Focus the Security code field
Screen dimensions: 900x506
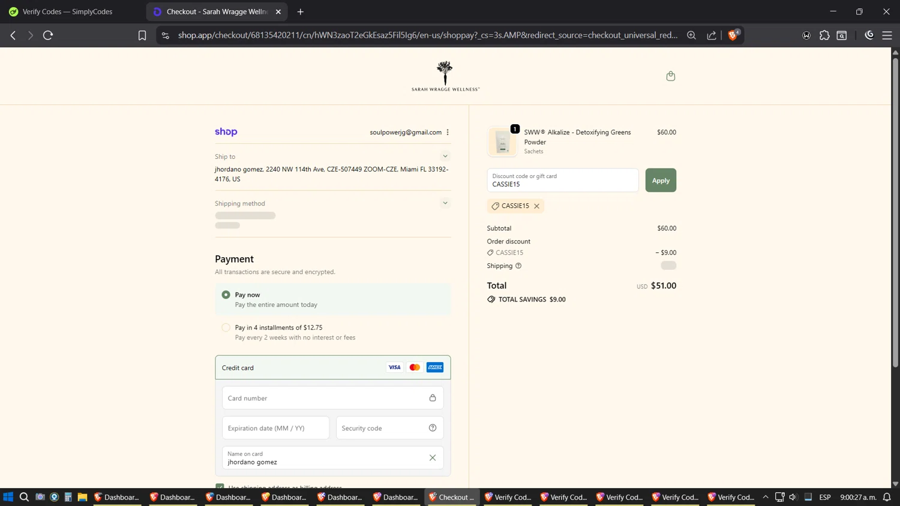pos(389,428)
